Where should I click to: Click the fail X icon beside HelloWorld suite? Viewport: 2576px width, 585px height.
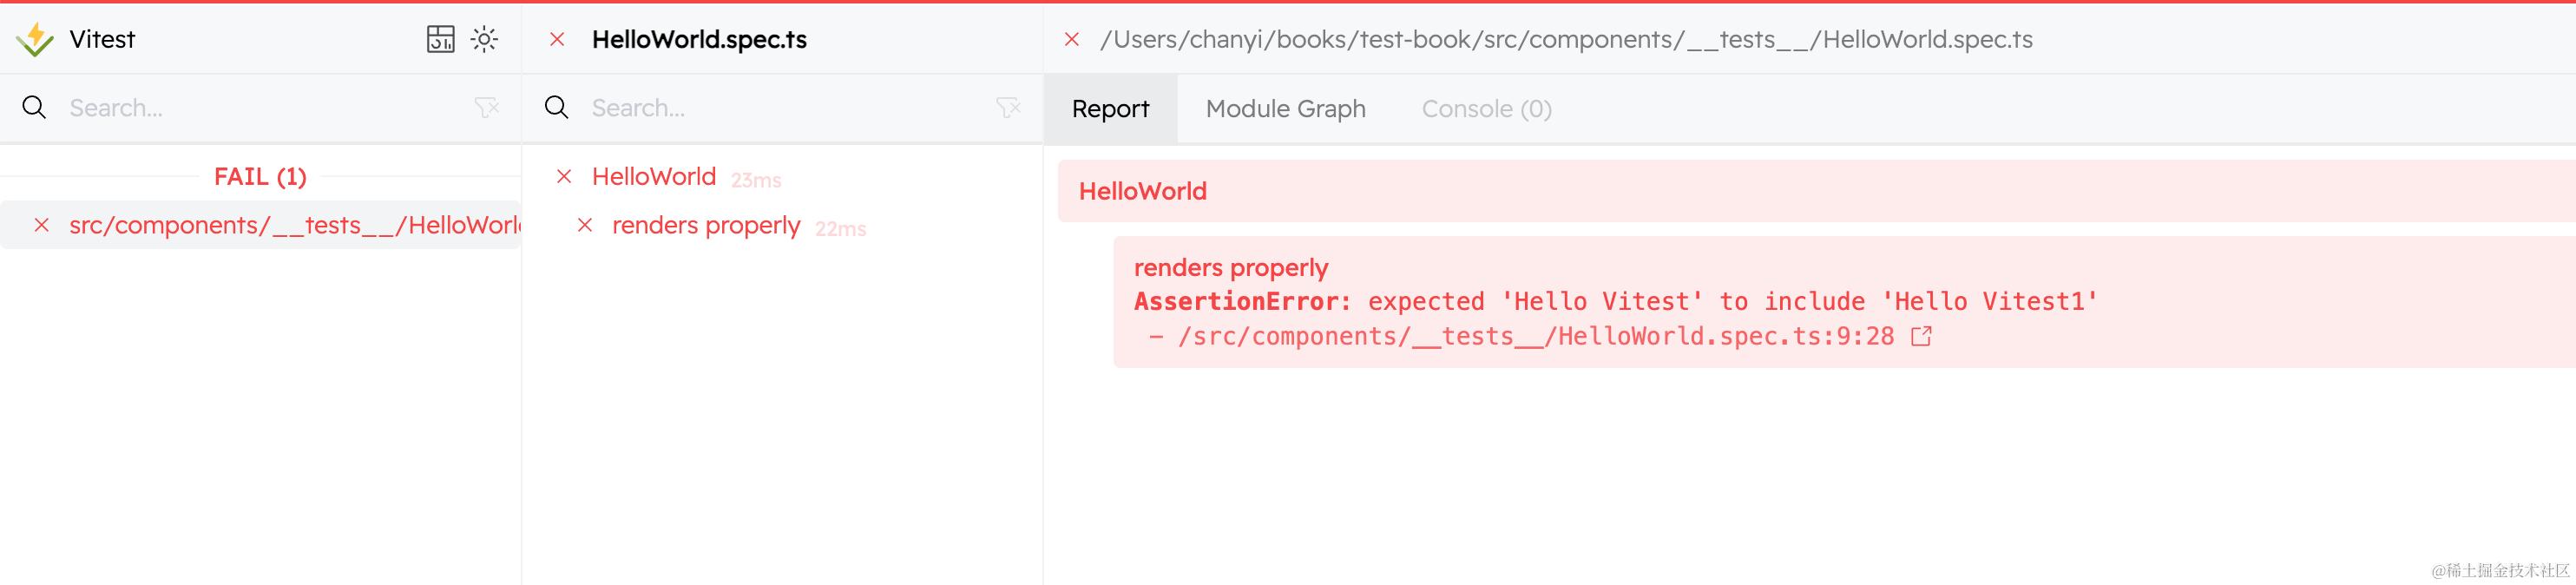pos(564,176)
